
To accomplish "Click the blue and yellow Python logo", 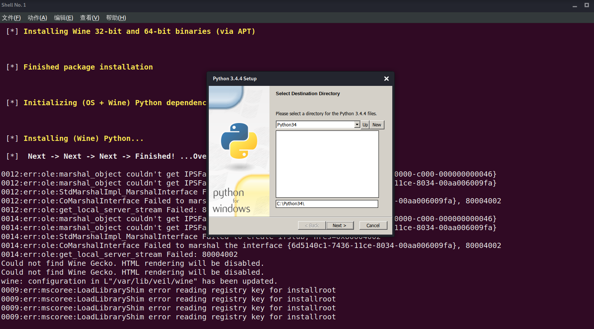I will (239, 141).
